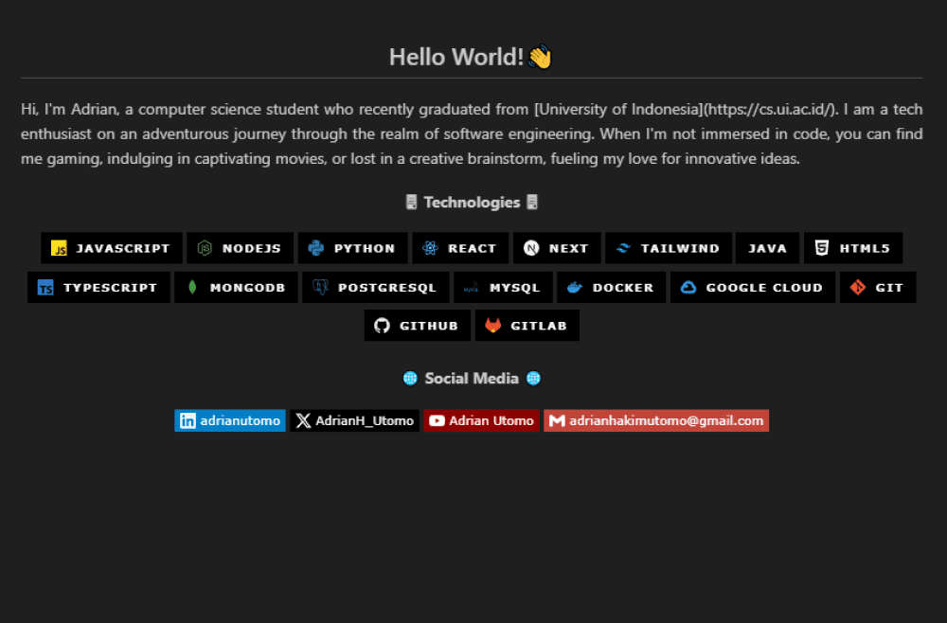Open the YouTube Adrian Utomo badge

pyautogui.click(x=481, y=420)
